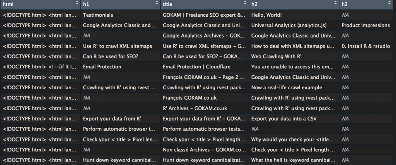396x165 pixels.
Task: Select h1 cell 'Perform automatic browser t...'
Action: pyautogui.click(x=119, y=129)
